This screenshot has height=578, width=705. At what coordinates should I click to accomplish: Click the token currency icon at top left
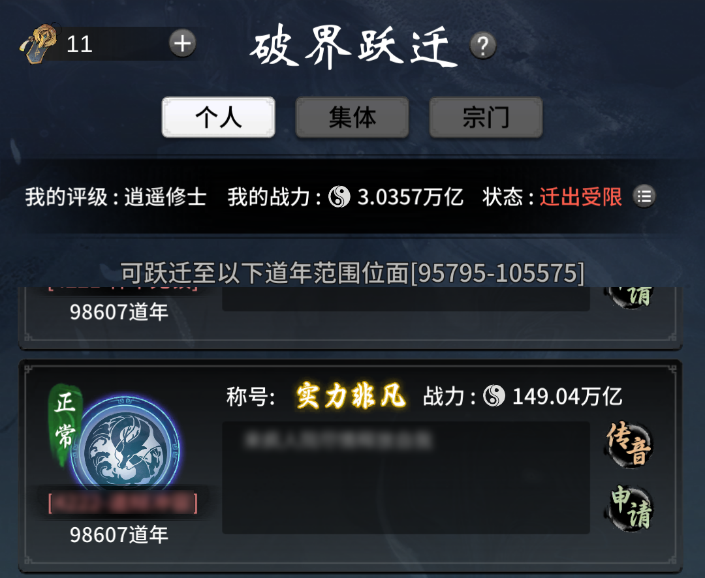[x=39, y=44]
